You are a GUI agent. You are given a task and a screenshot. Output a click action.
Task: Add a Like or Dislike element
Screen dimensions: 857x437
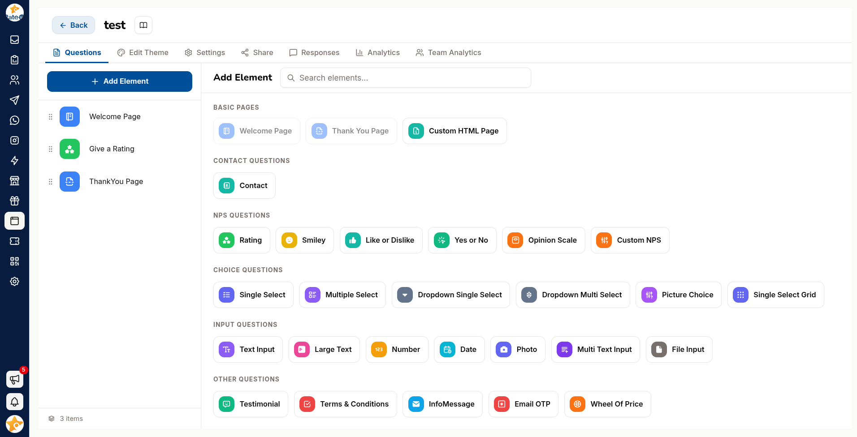pos(381,240)
